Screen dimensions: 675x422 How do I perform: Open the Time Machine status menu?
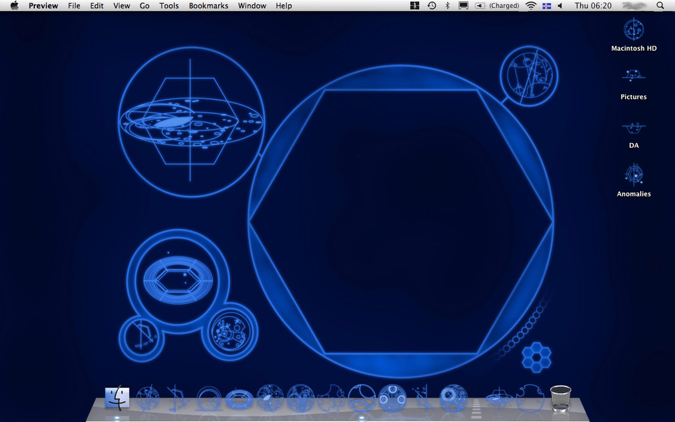(431, 5)
